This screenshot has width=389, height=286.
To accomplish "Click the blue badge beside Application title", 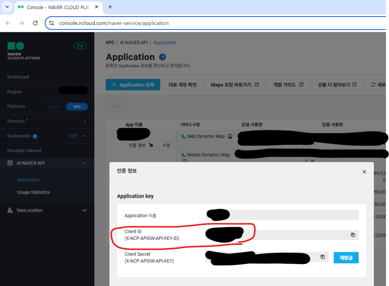I will click(163, 57).
